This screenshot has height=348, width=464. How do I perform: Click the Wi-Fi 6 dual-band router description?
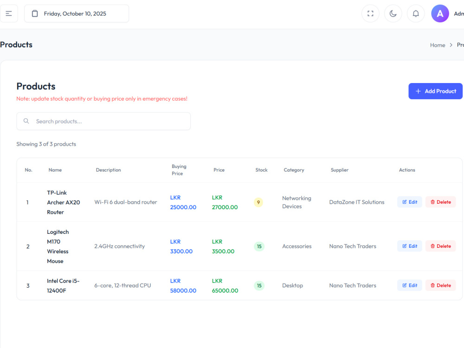tap(126, 202)
